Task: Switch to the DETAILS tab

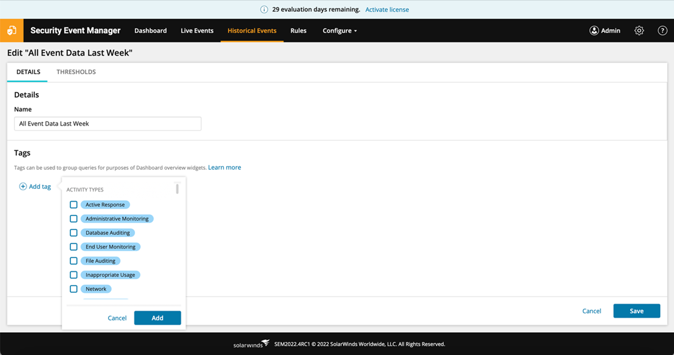Action: coord(29,72)
